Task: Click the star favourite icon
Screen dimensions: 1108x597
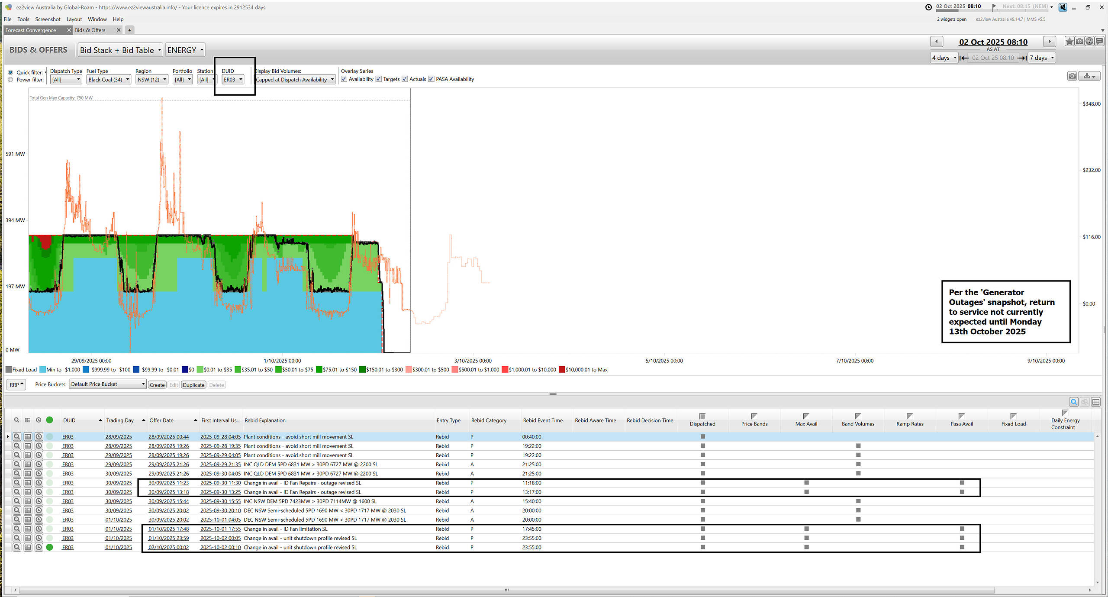Action: pos(1069,42)
